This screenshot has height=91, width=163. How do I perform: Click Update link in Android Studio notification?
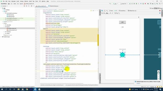(139, 83)
